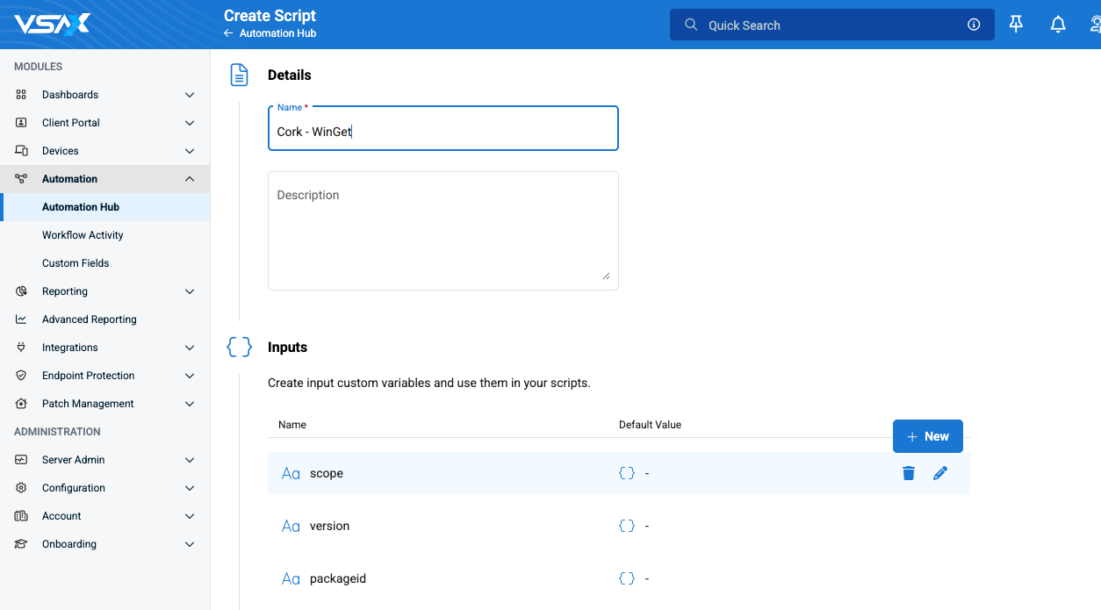Viewport: 1101px width, 610px height.
Task: Select the Dashboards module label
Action: 70,95
